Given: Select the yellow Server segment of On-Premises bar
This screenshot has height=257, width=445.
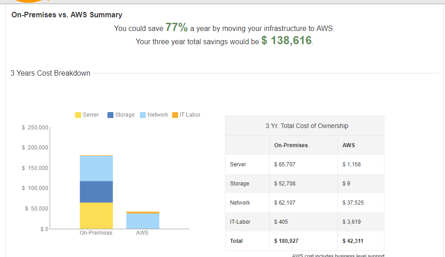Looking at the screenshot, I should (x=96, y=216).
